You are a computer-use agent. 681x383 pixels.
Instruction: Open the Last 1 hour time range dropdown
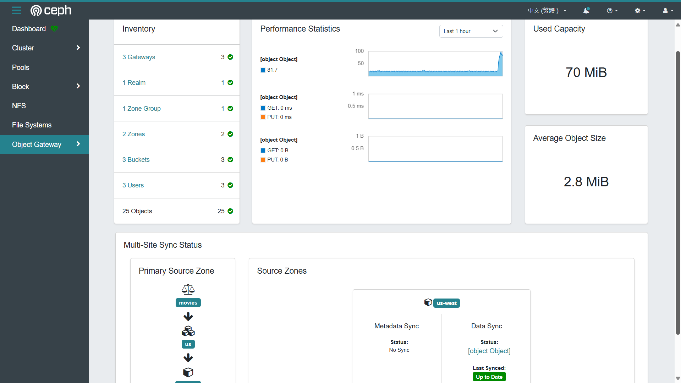point(471,31)
